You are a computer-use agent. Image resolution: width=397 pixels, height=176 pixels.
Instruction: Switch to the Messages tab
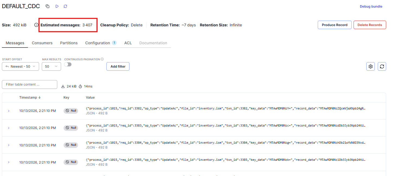(x=15, y=43)
